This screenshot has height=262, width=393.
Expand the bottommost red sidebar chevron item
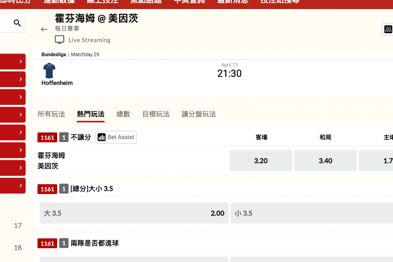[x=13, y=186]
